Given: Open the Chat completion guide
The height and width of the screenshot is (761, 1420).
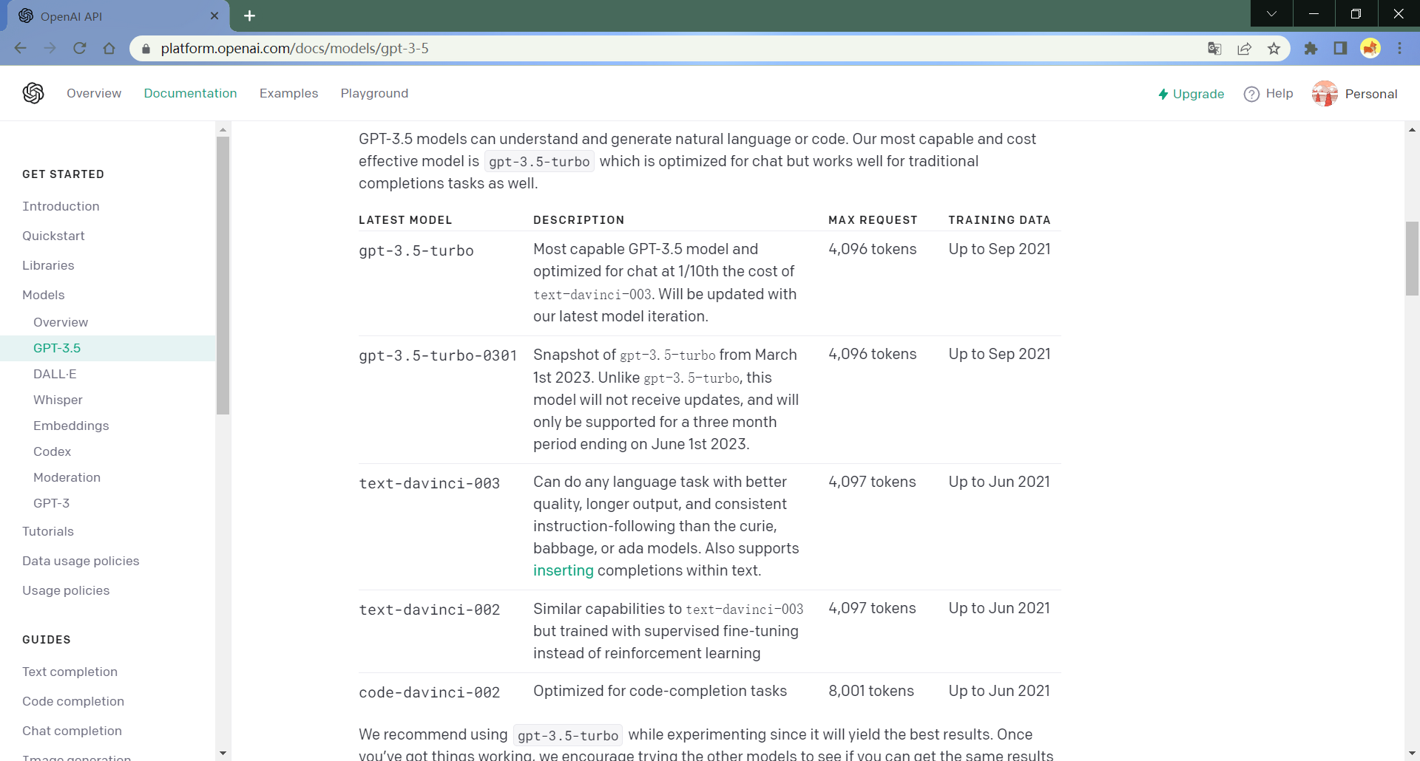Looking at the screenshot, I should [72, 731].
